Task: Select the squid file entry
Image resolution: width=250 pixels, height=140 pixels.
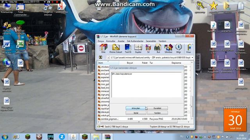Action: [x=104, y=108]
